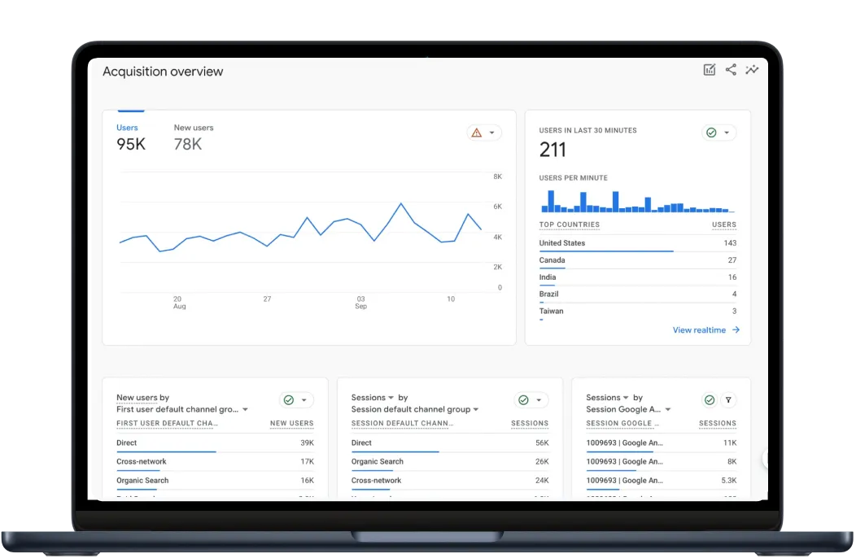The image size is (856, 558).
Task: Click NEW USERS column header
Action: pyautogui.click(x=292, y=424)
